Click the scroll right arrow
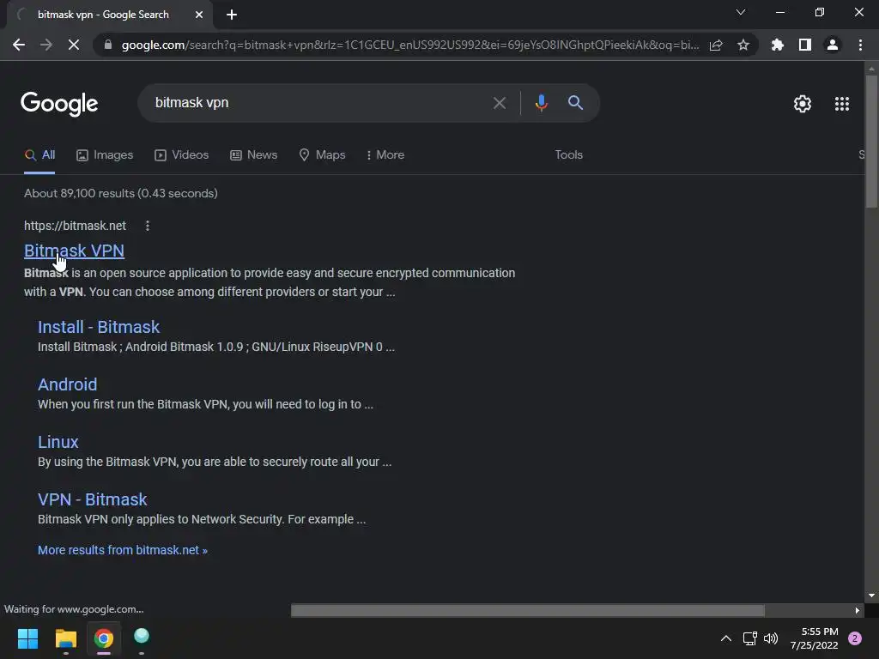 click(857, 610)
